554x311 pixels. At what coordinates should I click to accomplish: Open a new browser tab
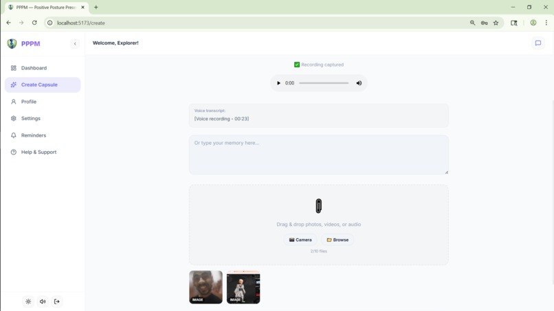click(x=96, y=7)
